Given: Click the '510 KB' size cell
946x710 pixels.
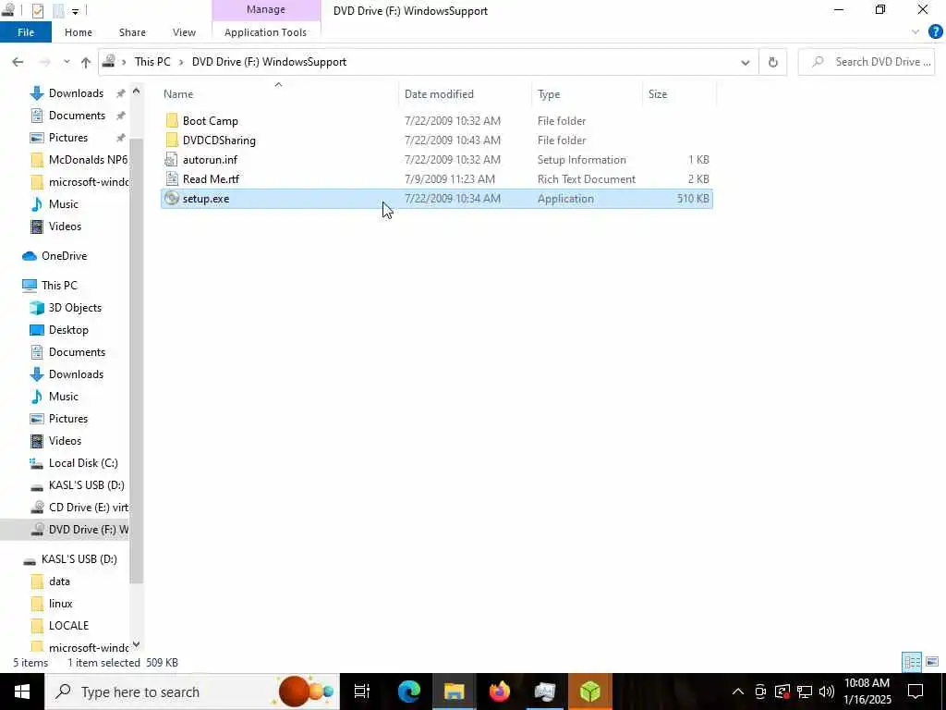Looking at the screenshot, I should click(693, 199).
